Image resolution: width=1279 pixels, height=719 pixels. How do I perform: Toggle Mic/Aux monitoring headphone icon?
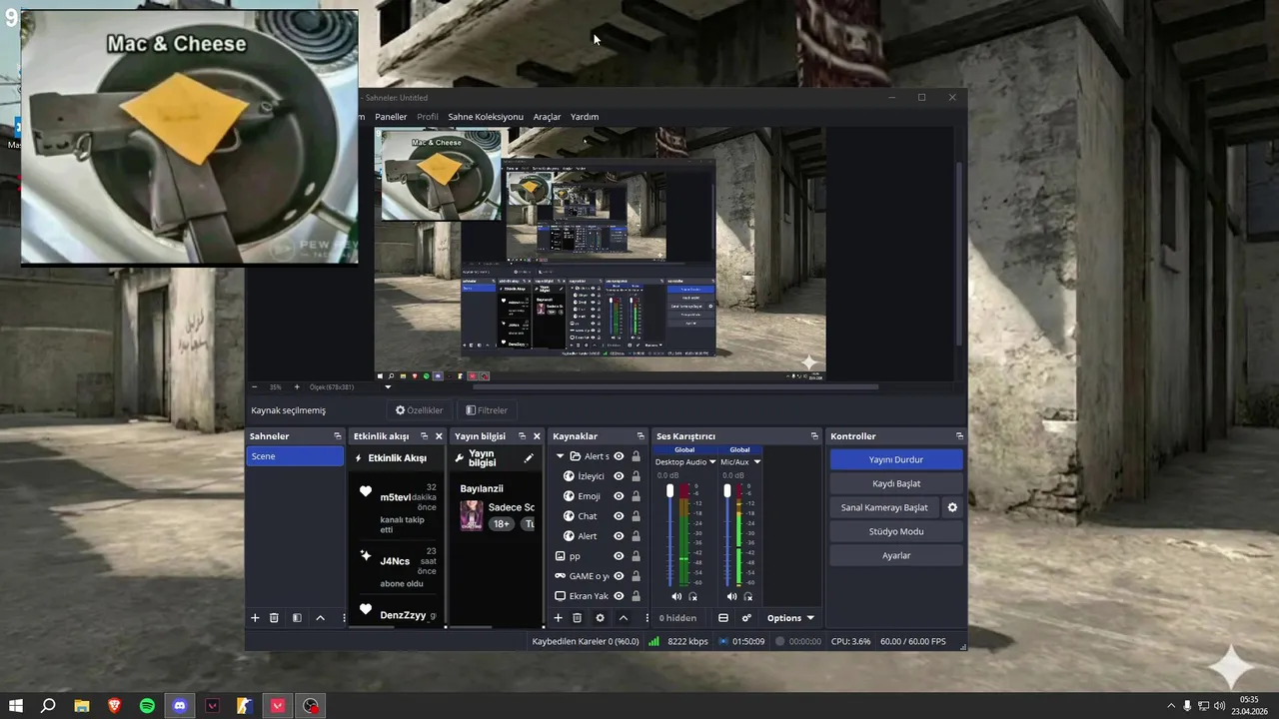[x=747, y=596]
